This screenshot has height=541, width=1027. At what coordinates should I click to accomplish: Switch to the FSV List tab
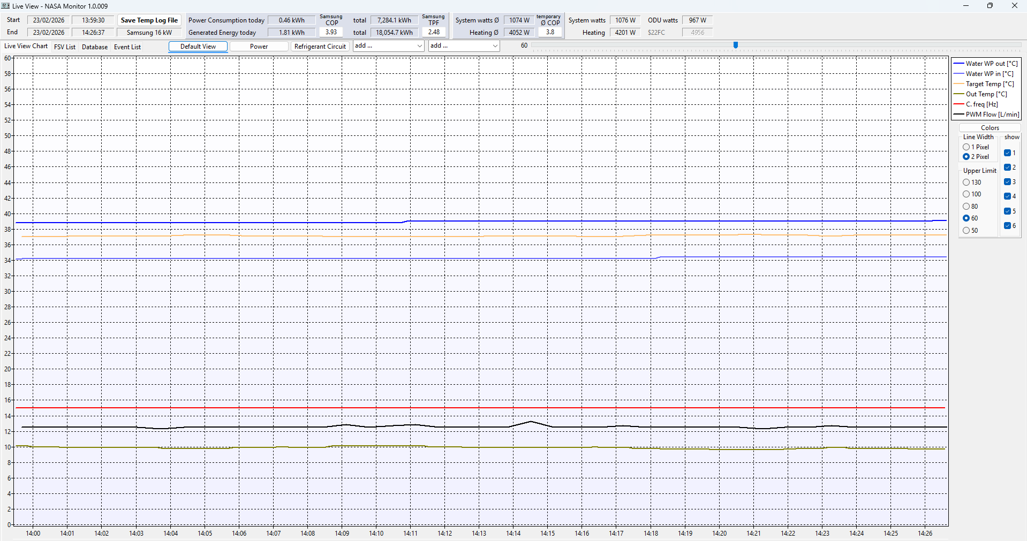click(x=65, y=47)
